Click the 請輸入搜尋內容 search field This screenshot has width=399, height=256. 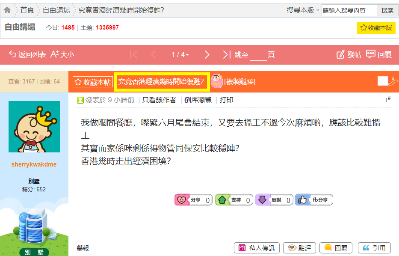349,10
